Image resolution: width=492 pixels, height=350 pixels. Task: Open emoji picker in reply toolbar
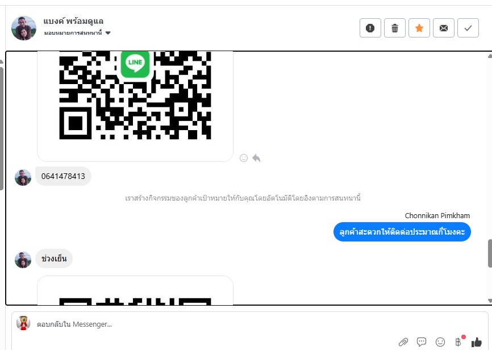tap(440, 342)
